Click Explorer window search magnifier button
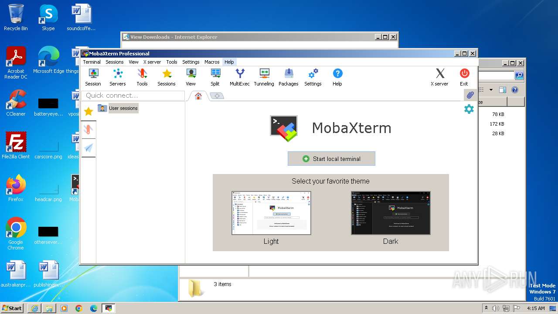This screenshot has height=314, width=558. [519, 75]
